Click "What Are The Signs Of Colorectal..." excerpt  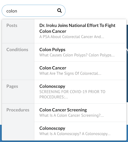(x=70, y=73)
